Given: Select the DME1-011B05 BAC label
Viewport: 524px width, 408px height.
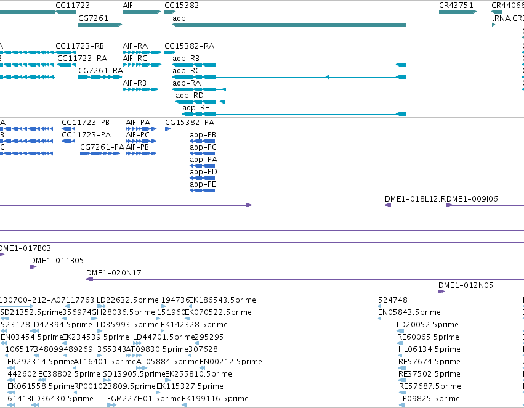Looking at the screenshot, I should 57,261.
